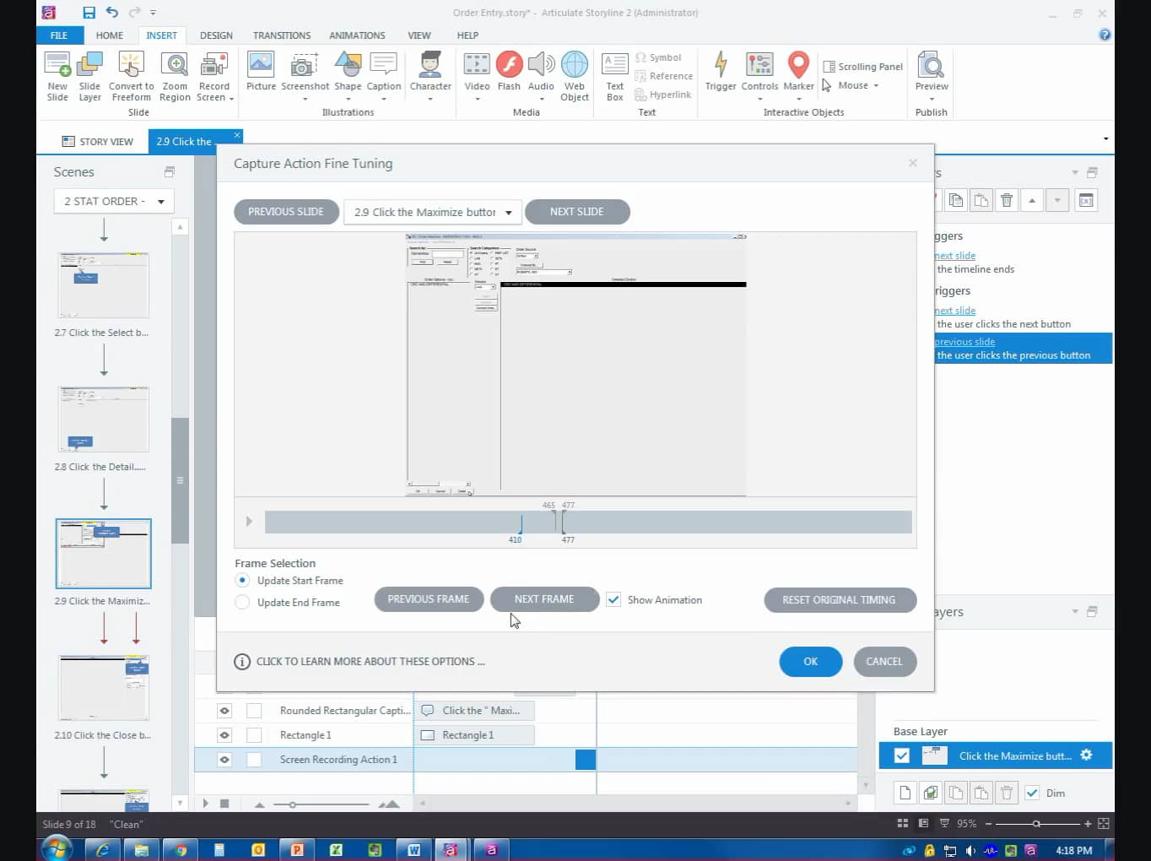1151x861 pixels.
Task: Open slide thumbnail 2.8 Click the Detail
Action: (103, 420)
